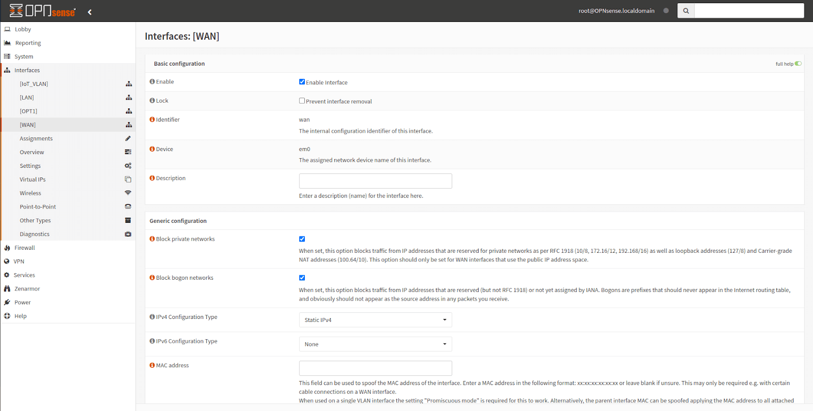Show help via Lock info icon
The height and width of the screenshot is (411, 813).
coord(152,101)
